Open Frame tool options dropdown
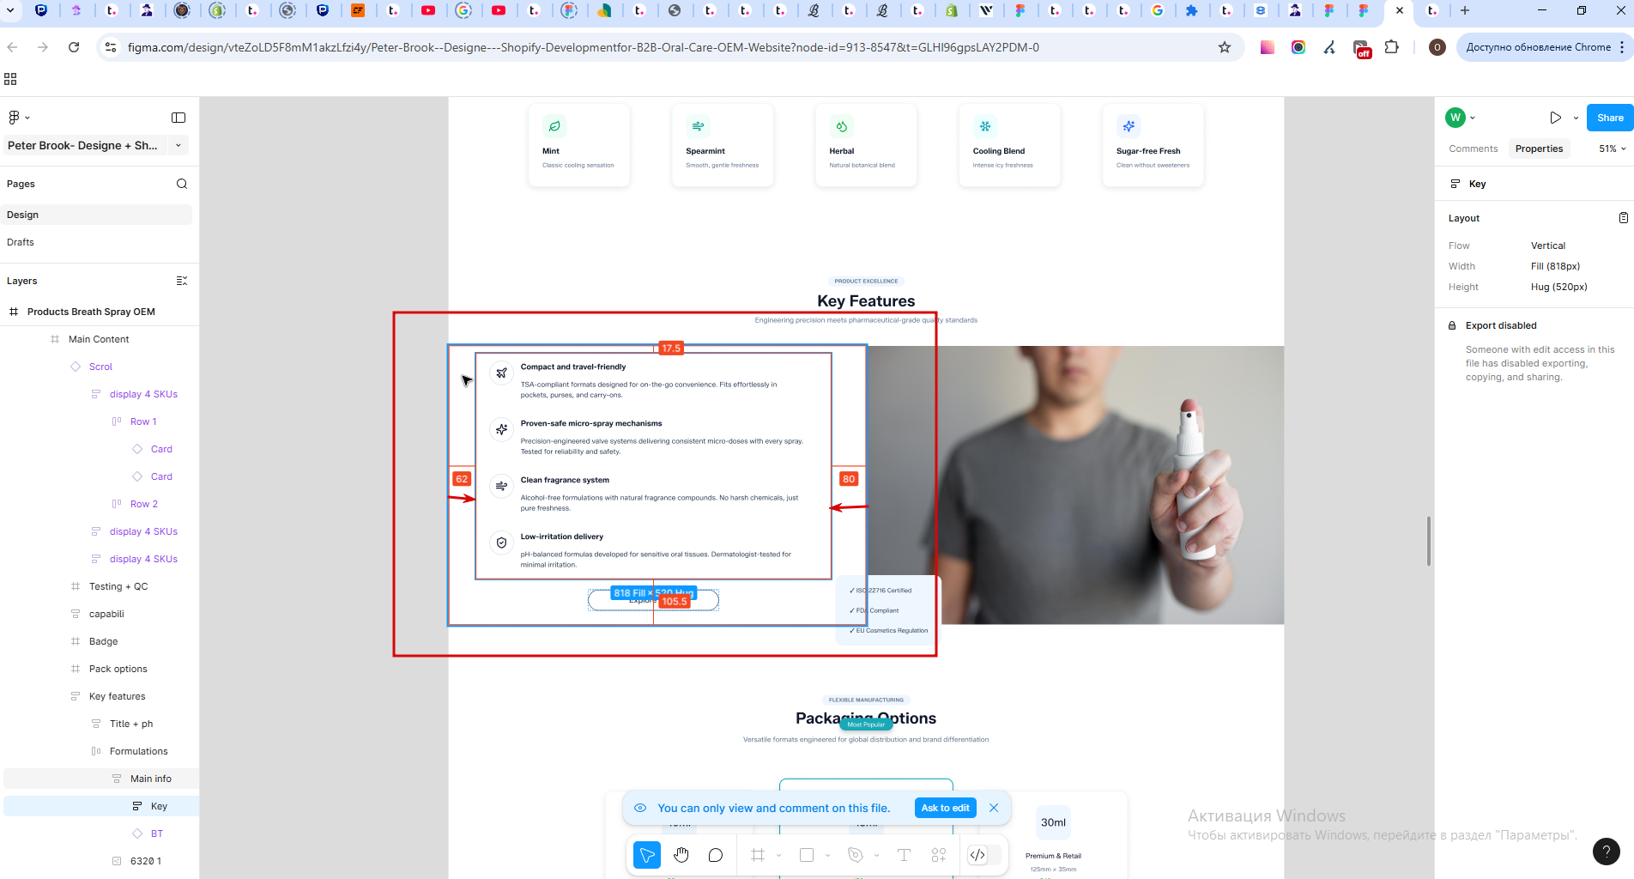The image size is (1634, 879). point(779,855)
